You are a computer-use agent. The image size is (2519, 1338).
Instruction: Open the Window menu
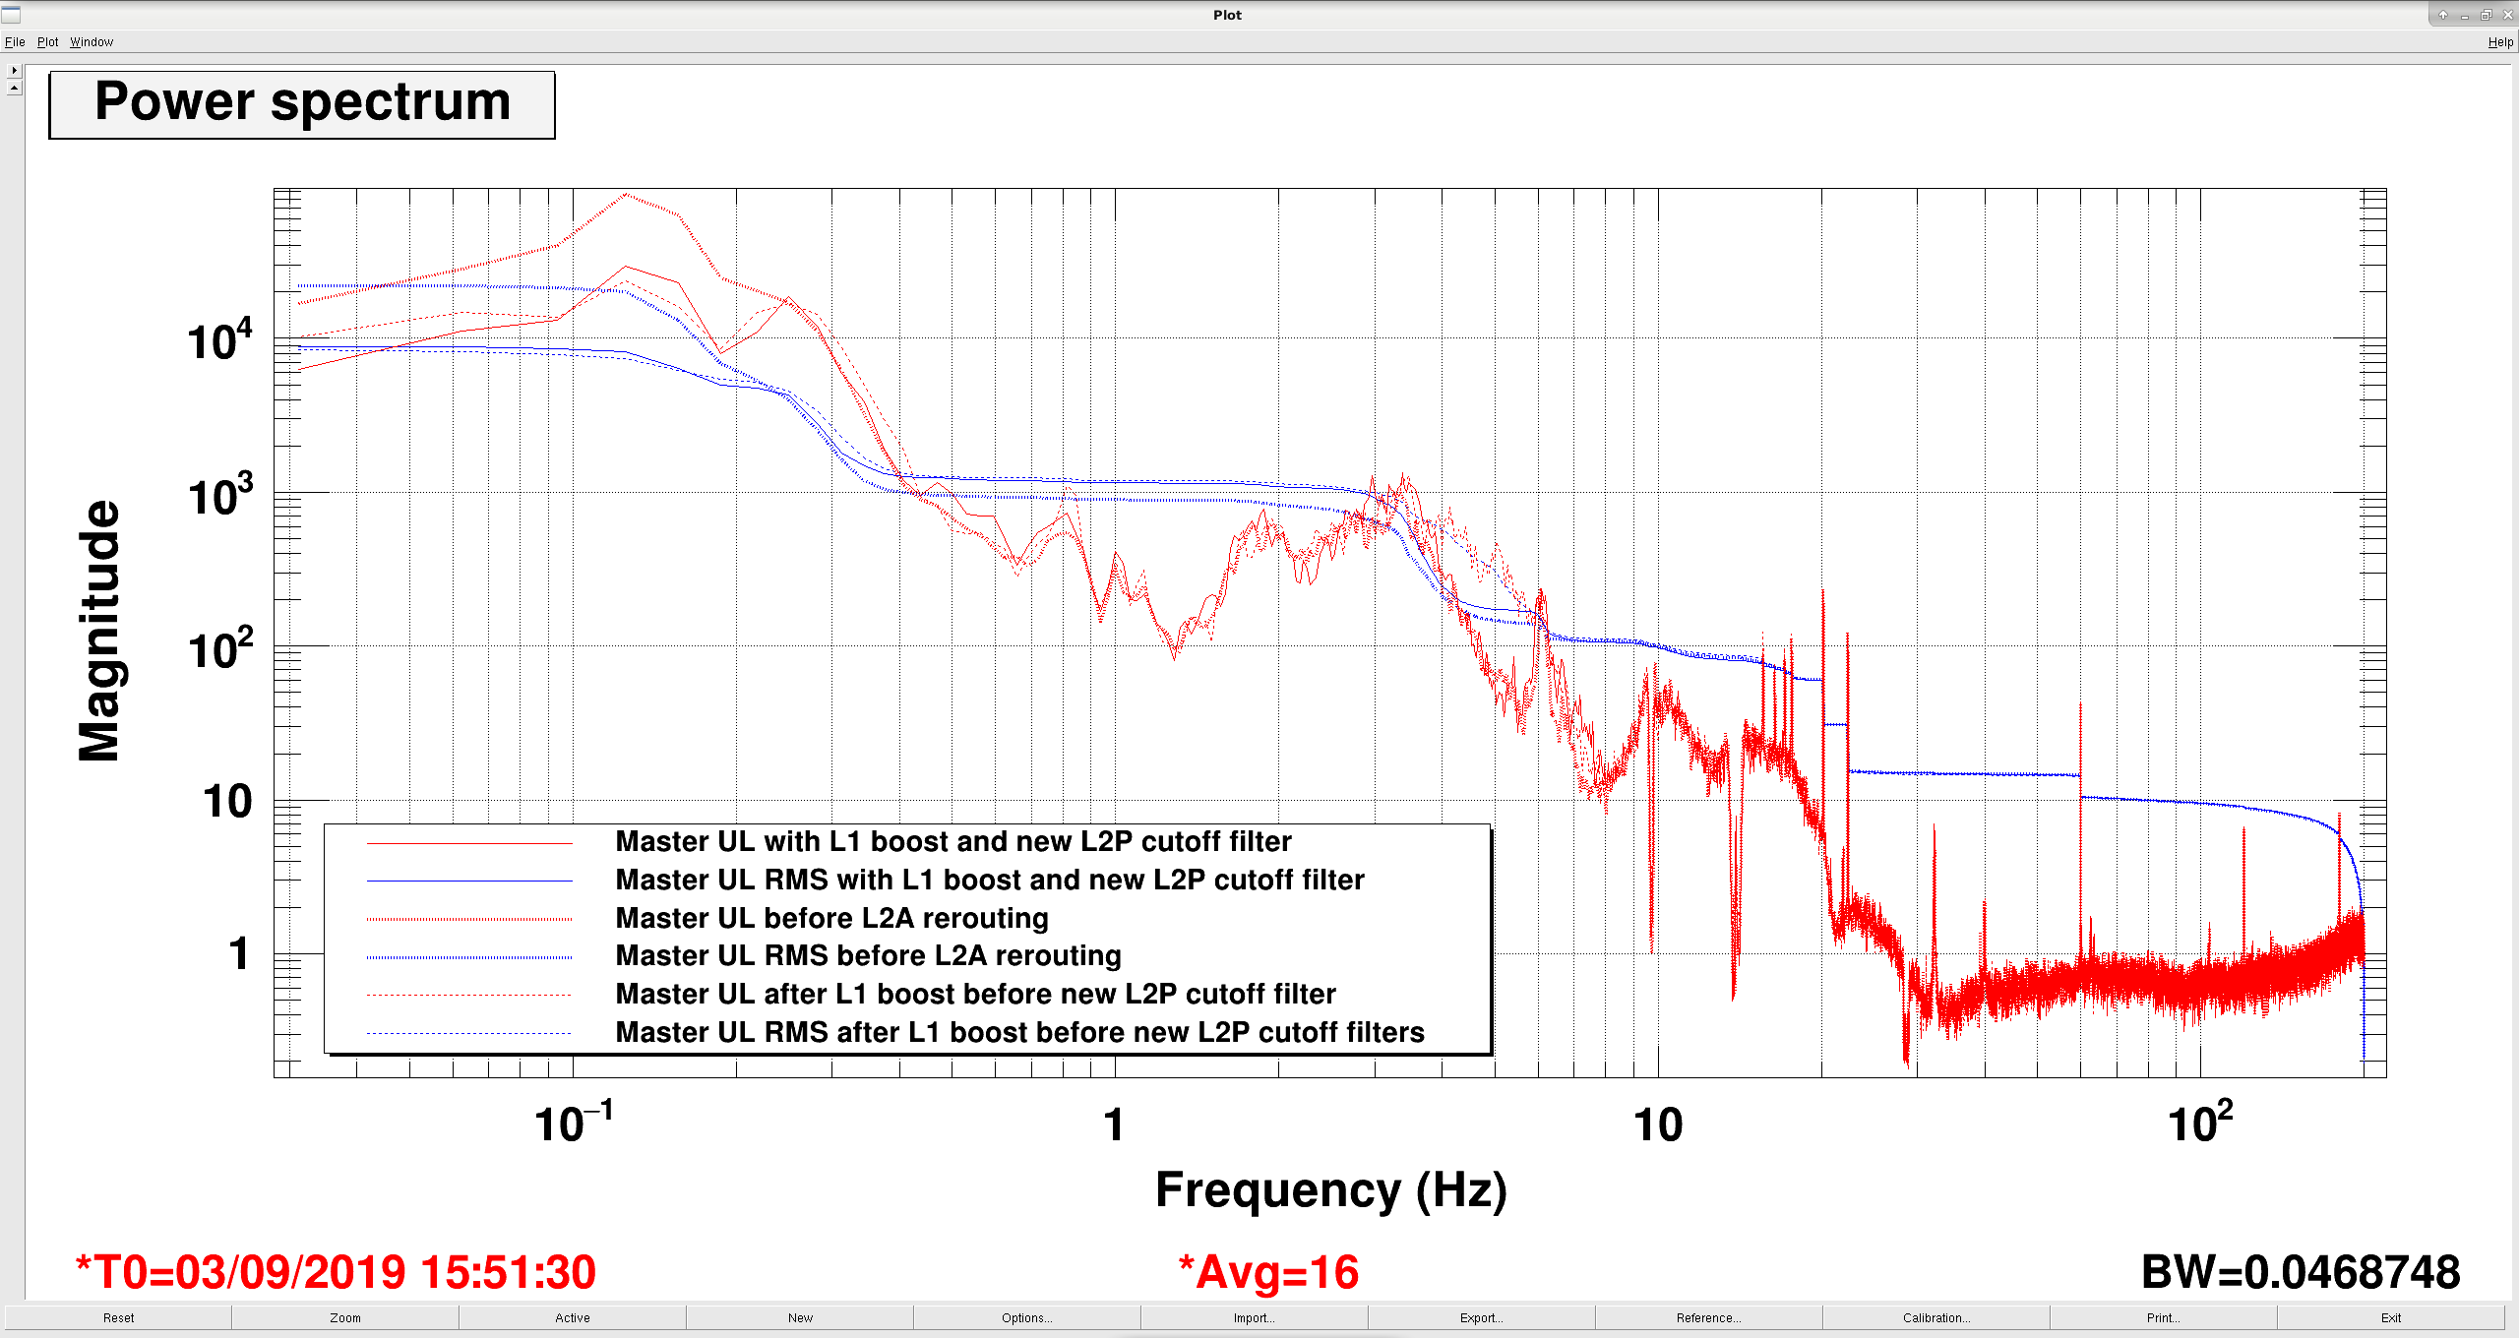[92, 42]
